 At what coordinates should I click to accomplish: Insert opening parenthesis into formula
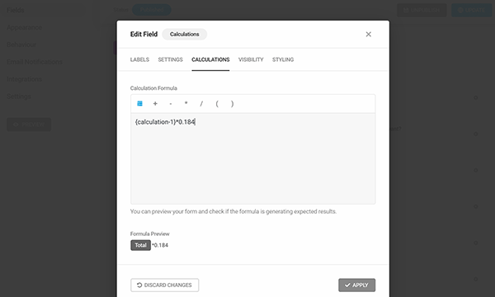pyautogui.click(x=217, y=103)
